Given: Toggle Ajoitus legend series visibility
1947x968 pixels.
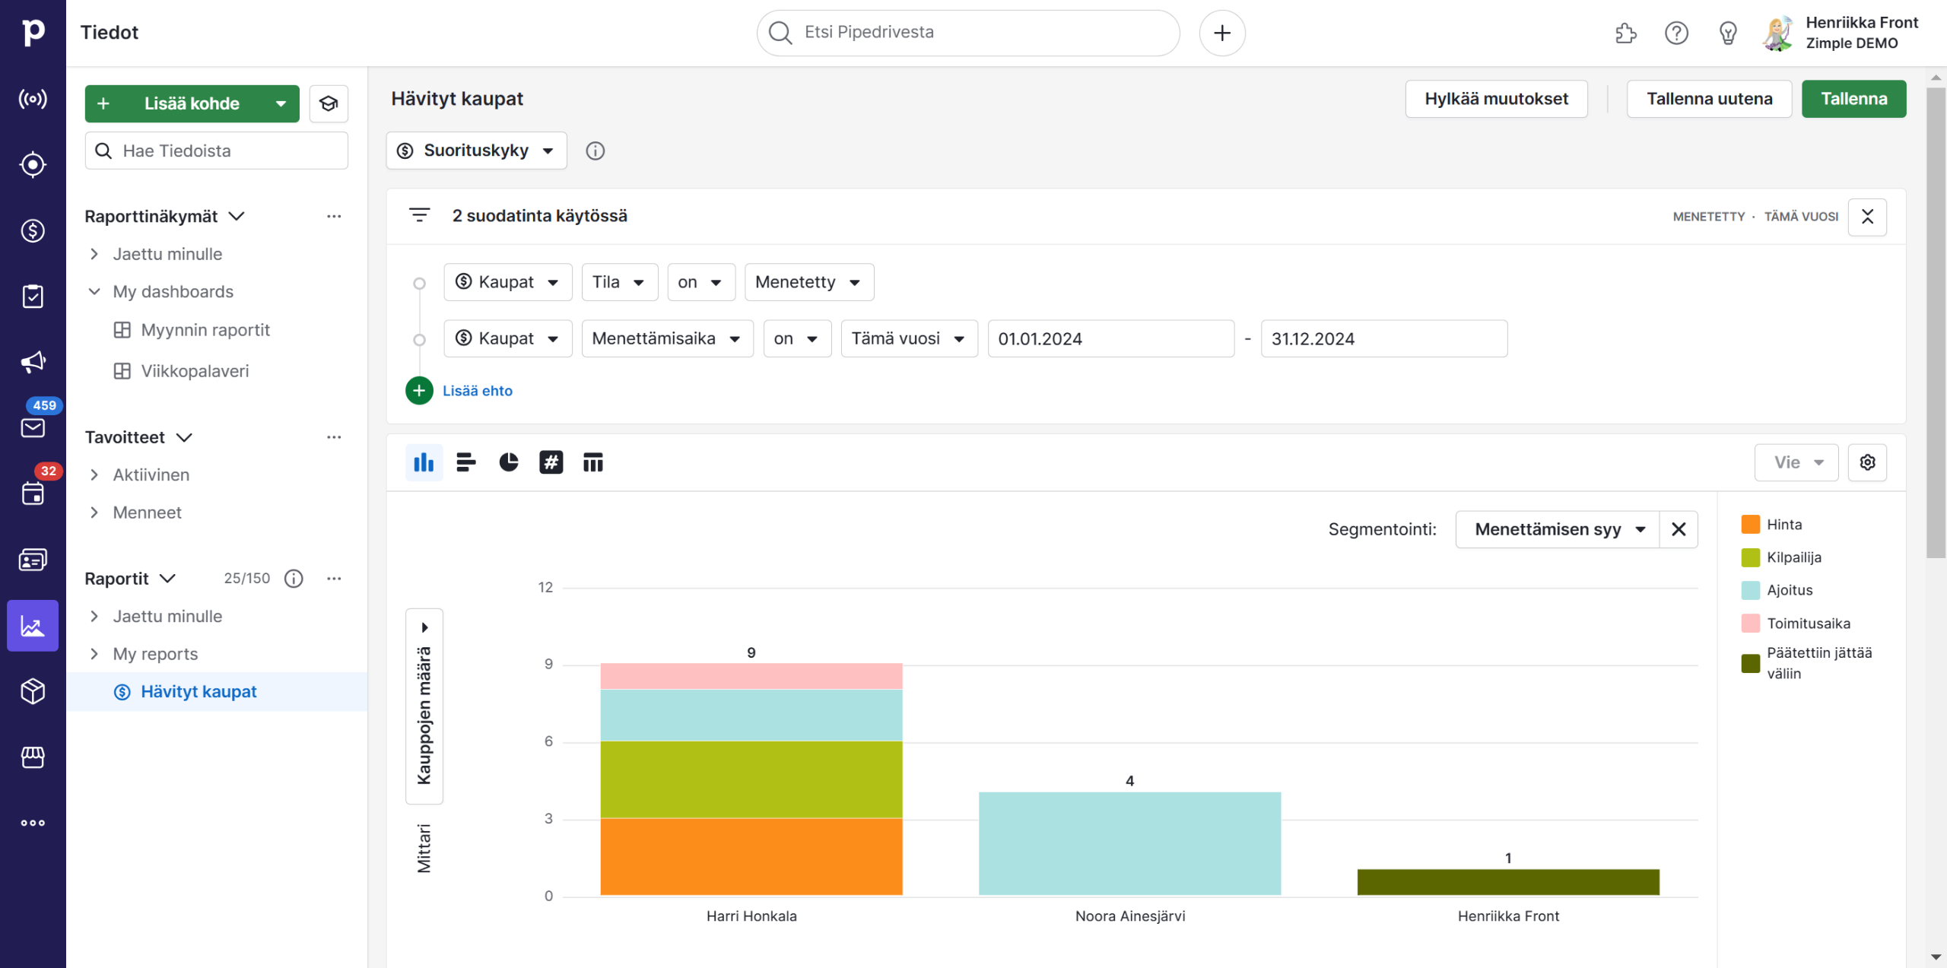Looking at the screenshot, I should pos(1789,590).
